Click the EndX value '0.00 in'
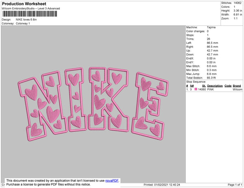This screenshot has height=188, width=244. coord(211,58)
